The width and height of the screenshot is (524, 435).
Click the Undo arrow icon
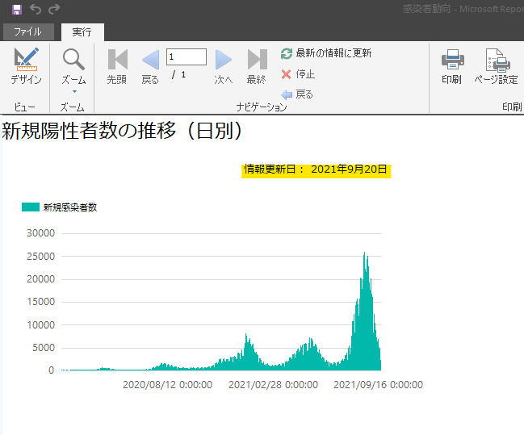36,9
